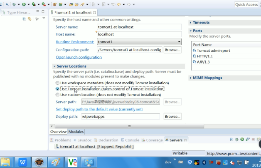This screenshot has height=168, width=261.
Task: Click the Run External Tools icon
Action: click(x=44, y=4)
